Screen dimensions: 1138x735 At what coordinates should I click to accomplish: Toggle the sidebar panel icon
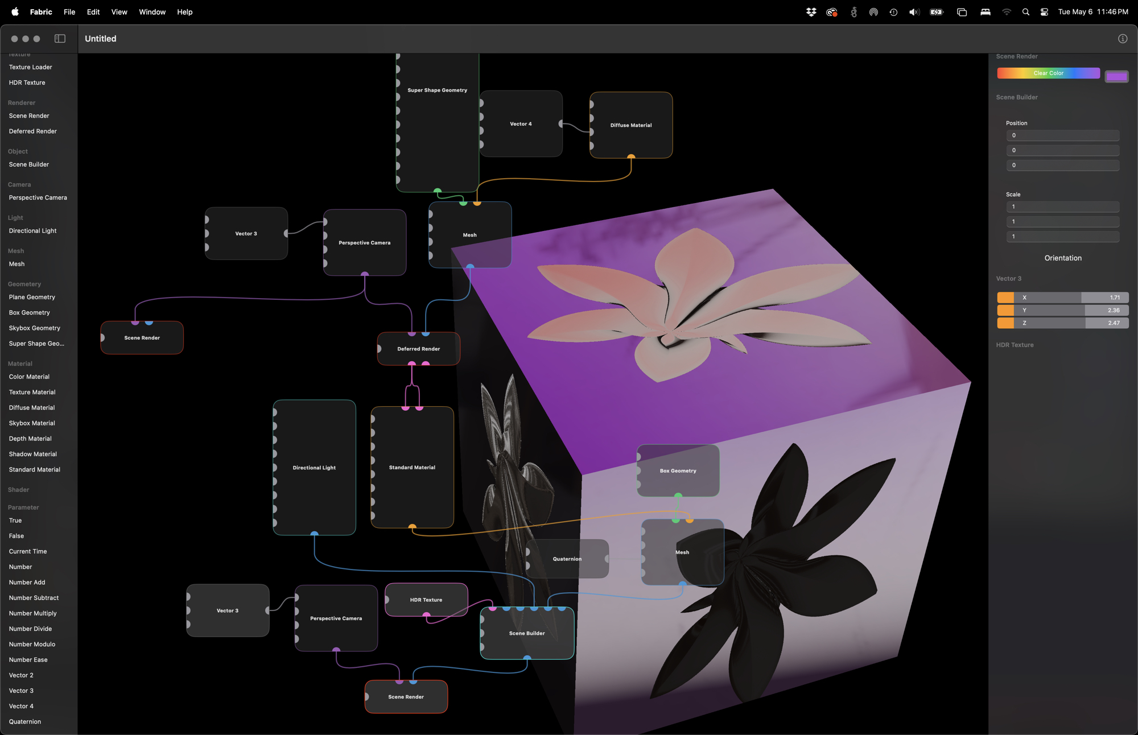pyautogui.click(x=60, y=39)
